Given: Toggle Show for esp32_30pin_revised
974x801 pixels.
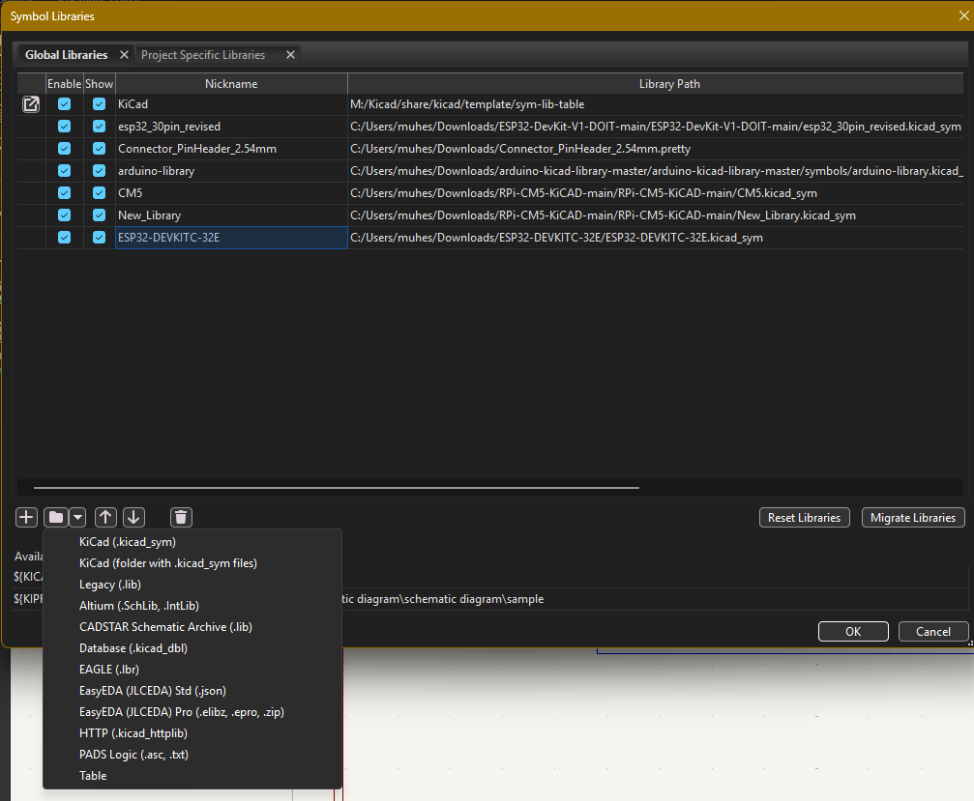Looking at the screenshot, I should [x=99, y=127].
